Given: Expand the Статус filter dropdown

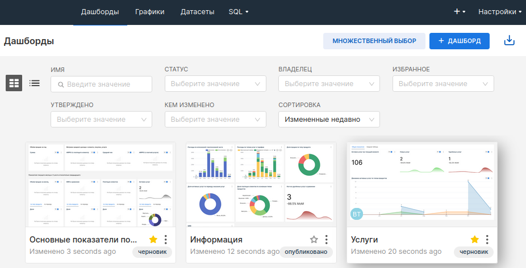Looking at the screenshot, I should click(x=215, y=84).
